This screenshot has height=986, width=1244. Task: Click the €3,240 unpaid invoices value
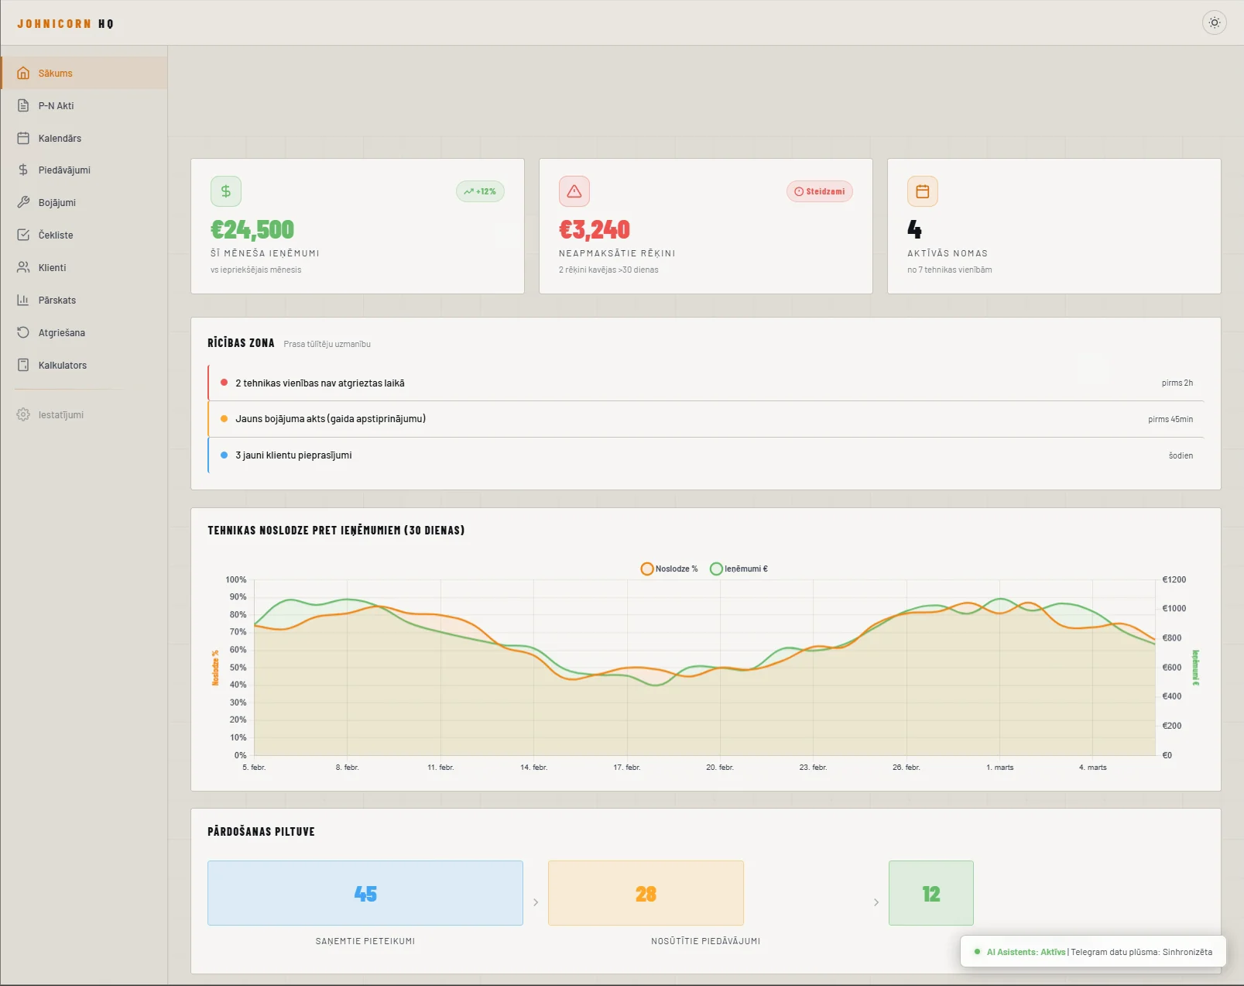click(x=595, y=229)
